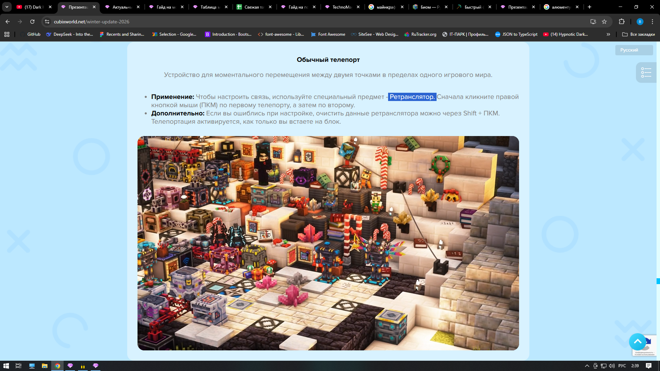The width and height of the screenshot is (660, 371).
Task: Open the table of contents sidebar icon
Action: click(x=646, y=72)
